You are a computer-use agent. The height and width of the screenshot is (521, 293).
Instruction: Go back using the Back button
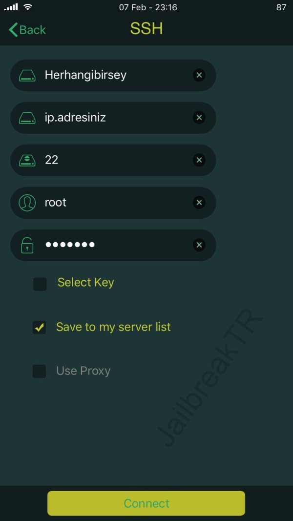(x=27, y=30)
